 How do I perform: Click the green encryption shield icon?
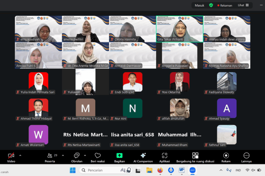coord(211,5)
